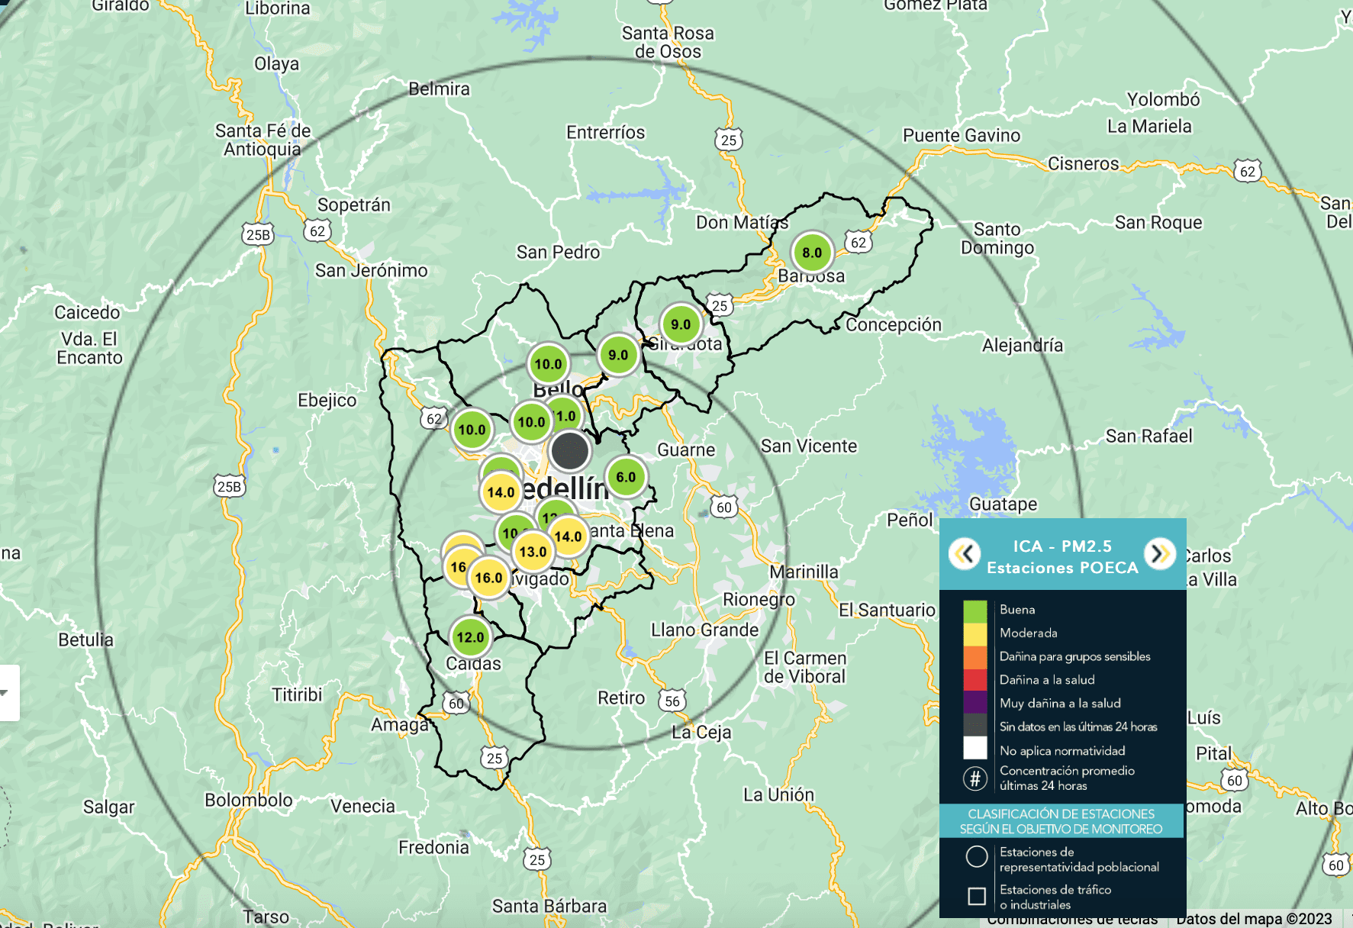
Task: Open the yellow 14.0 station near Medellín
Action: [499, 491]
